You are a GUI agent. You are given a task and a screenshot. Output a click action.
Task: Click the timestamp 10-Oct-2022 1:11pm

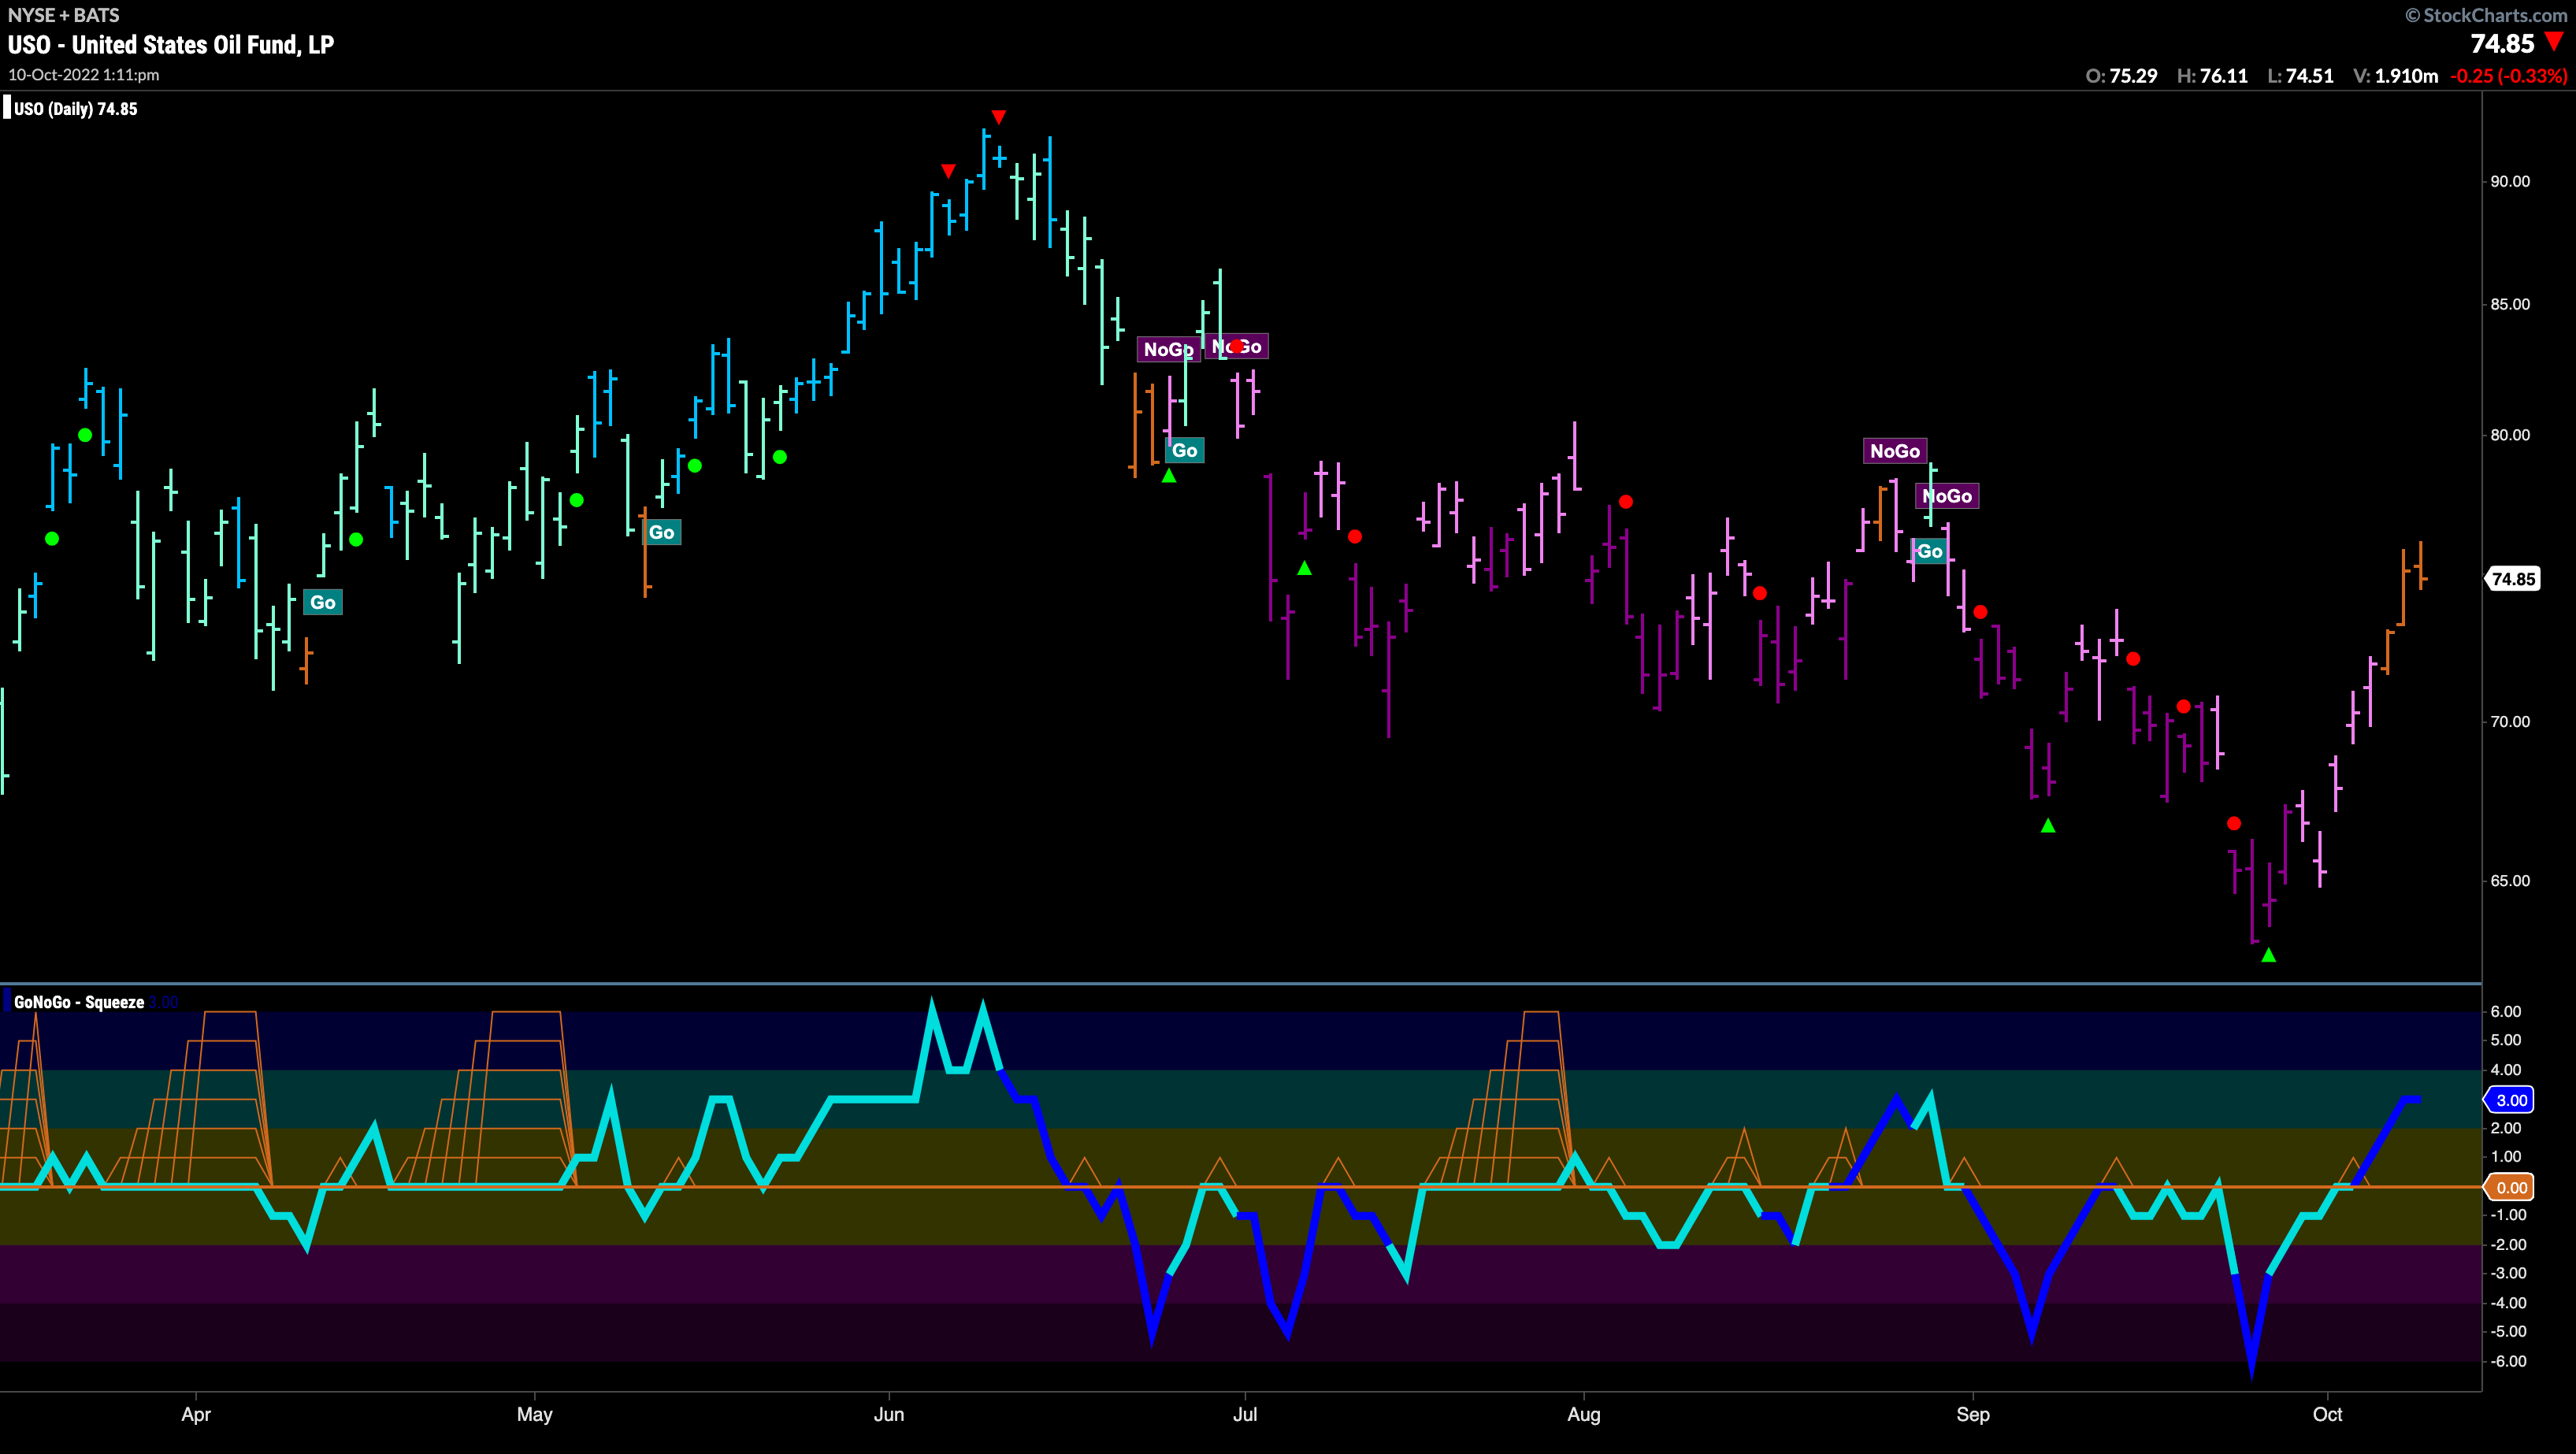tap(84, 75)
